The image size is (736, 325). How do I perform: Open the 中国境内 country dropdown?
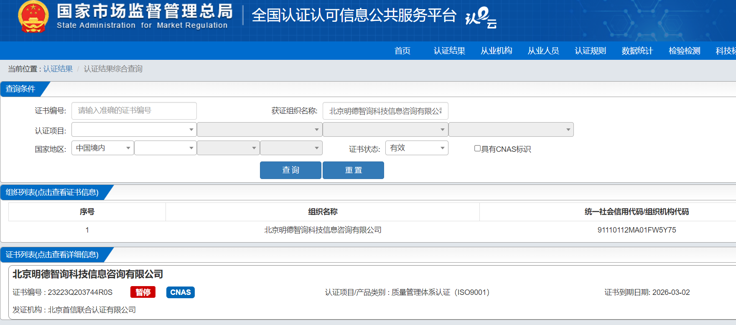(x=103, y=148)
